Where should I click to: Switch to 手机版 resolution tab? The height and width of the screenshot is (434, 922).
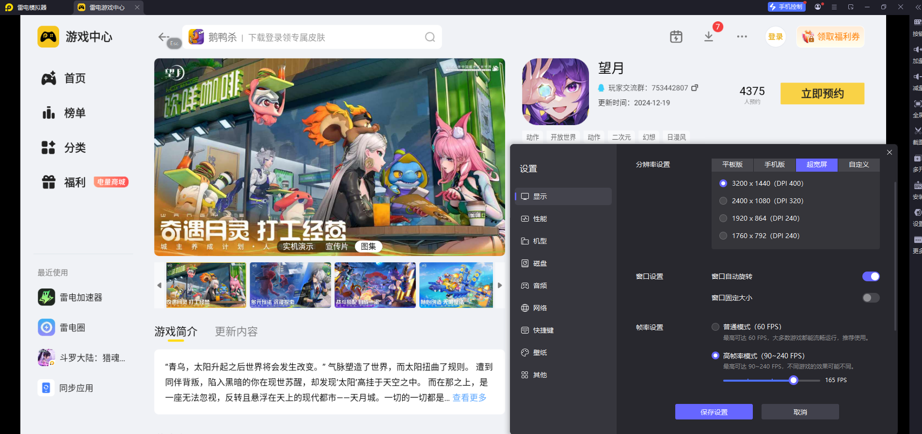[775, 165]
